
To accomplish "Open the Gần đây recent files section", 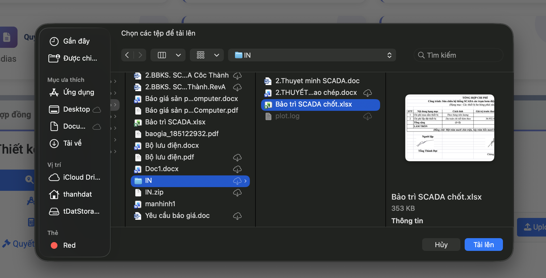I will point(76,41).
